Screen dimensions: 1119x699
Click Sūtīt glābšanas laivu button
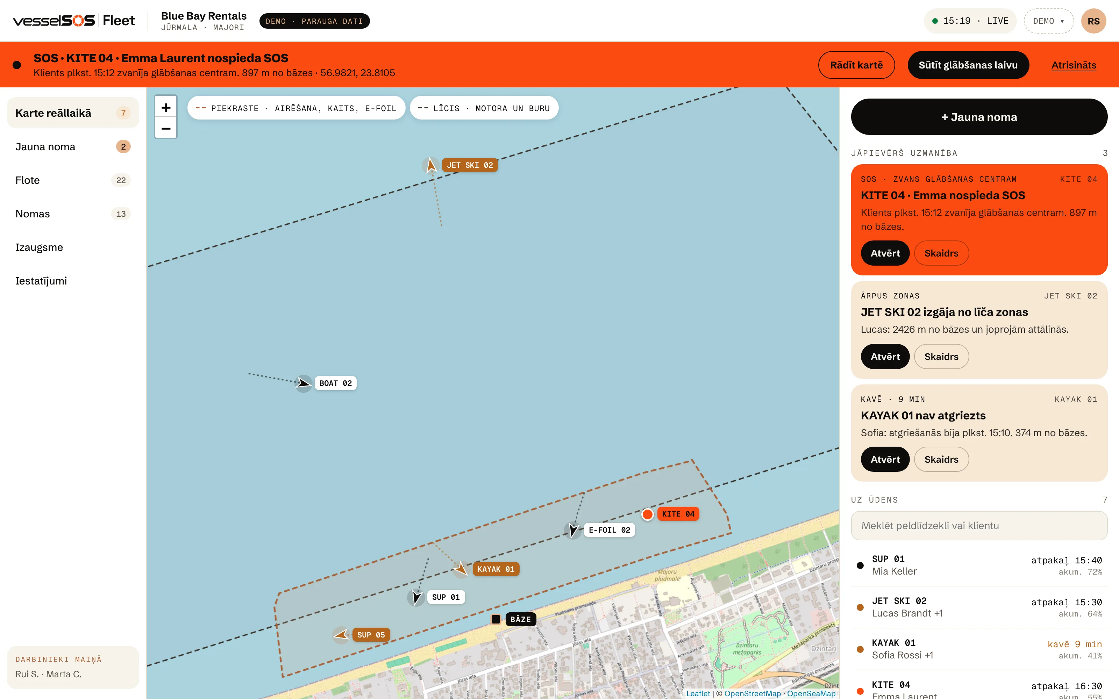tap(968, 65)
